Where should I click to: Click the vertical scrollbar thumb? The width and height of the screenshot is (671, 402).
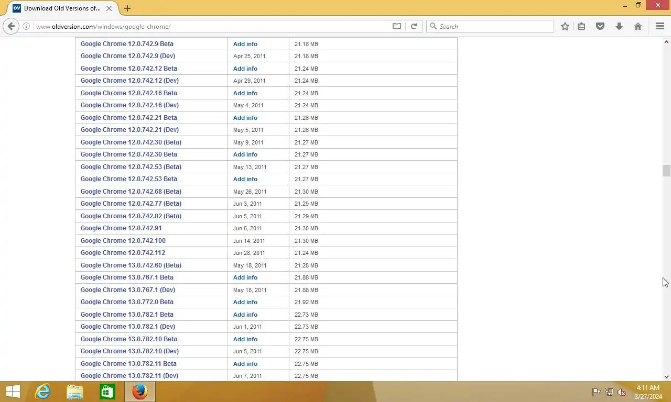pos(666,171)
